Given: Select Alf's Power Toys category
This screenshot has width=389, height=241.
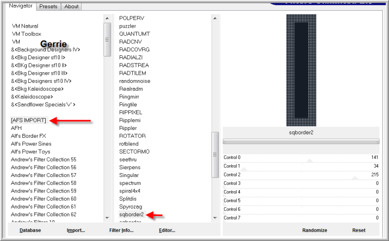Looking at the screenshot, I should click(31, 152).
